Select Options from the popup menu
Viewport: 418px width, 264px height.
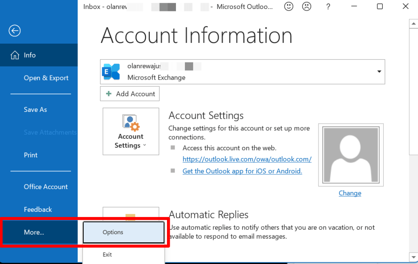coord(113,232)
